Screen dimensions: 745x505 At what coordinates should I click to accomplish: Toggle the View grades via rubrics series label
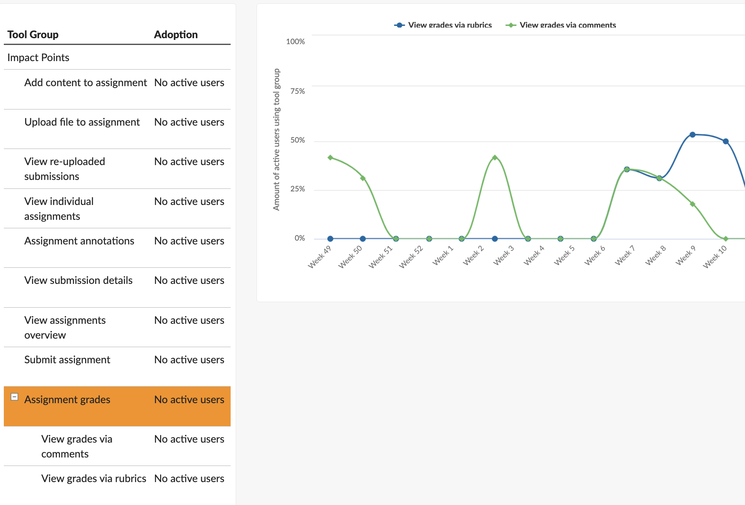pos(450,25)
